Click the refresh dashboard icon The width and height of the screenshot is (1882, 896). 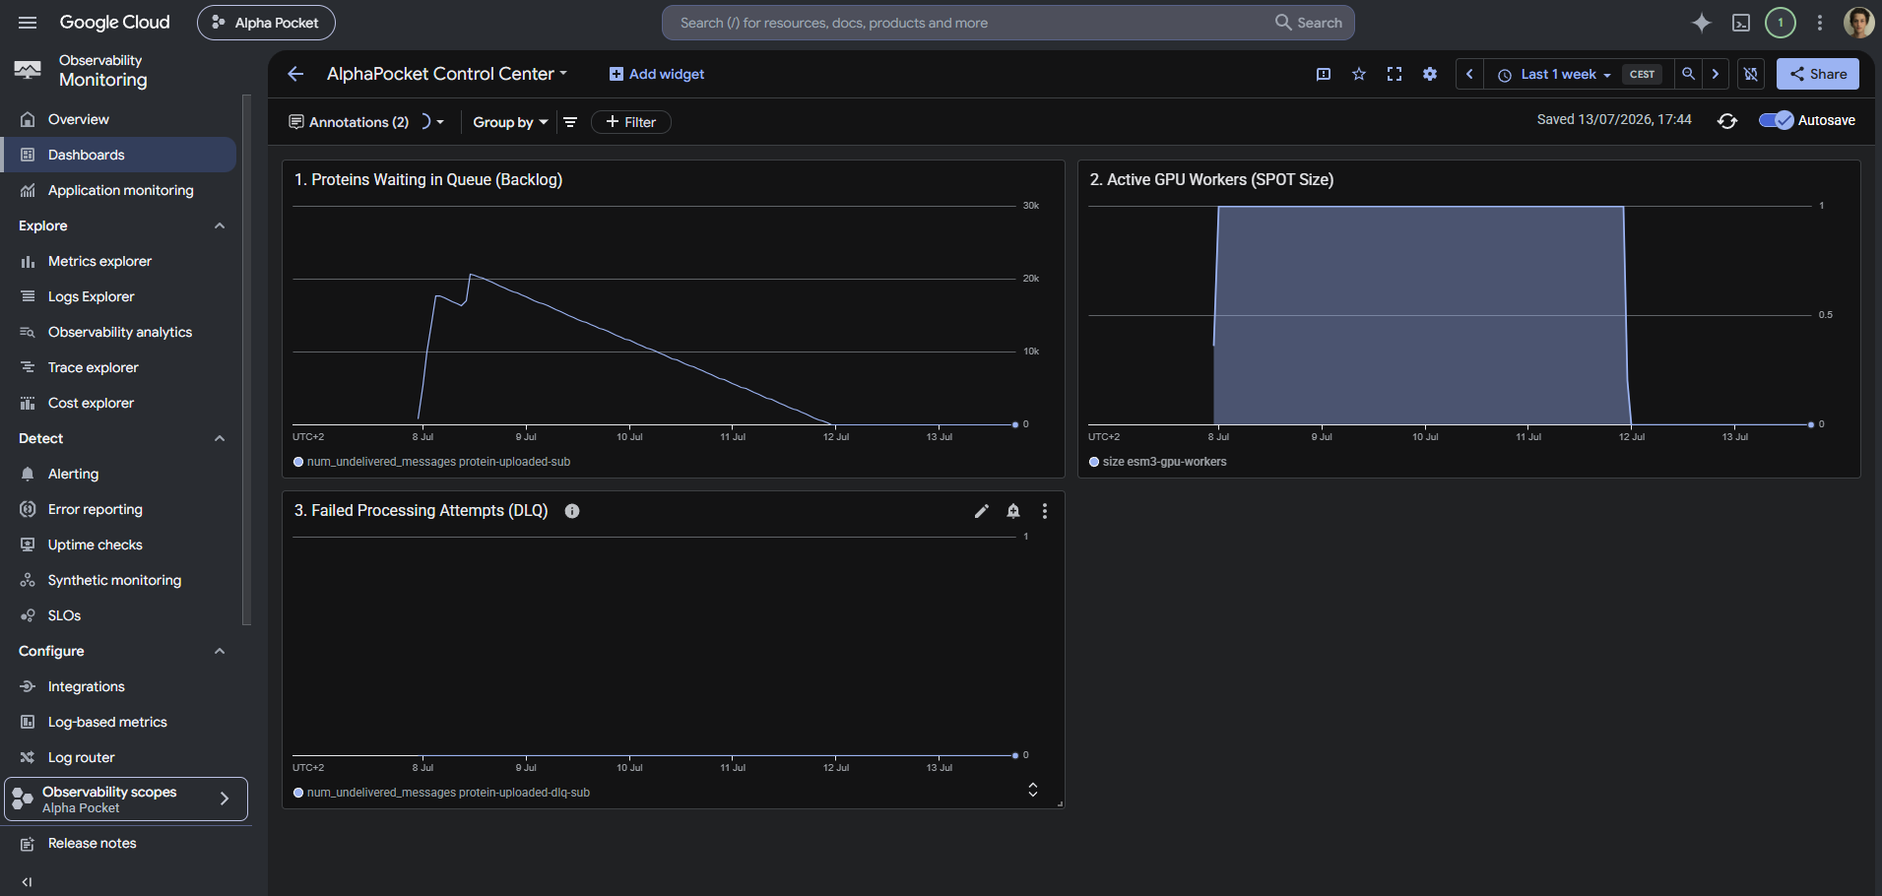point(1727,120)
